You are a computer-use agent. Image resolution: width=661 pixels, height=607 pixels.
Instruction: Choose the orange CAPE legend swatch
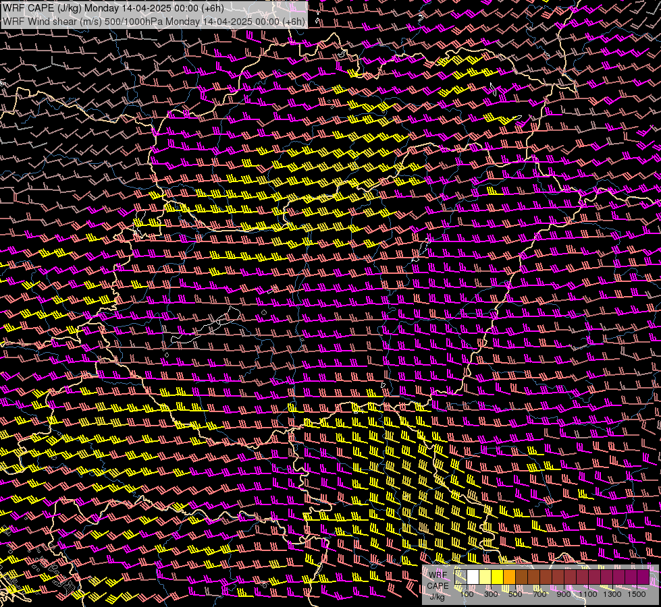pyautogui.click(x=509, y=577)
